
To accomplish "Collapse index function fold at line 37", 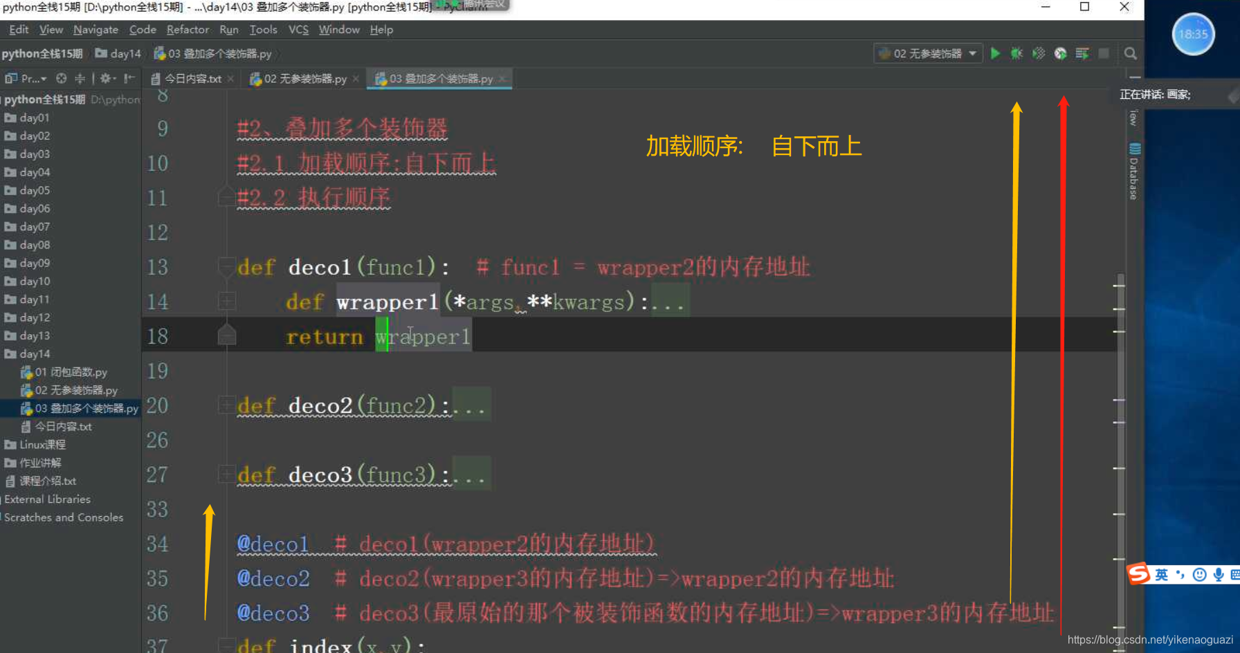I will tap(227, 645).
